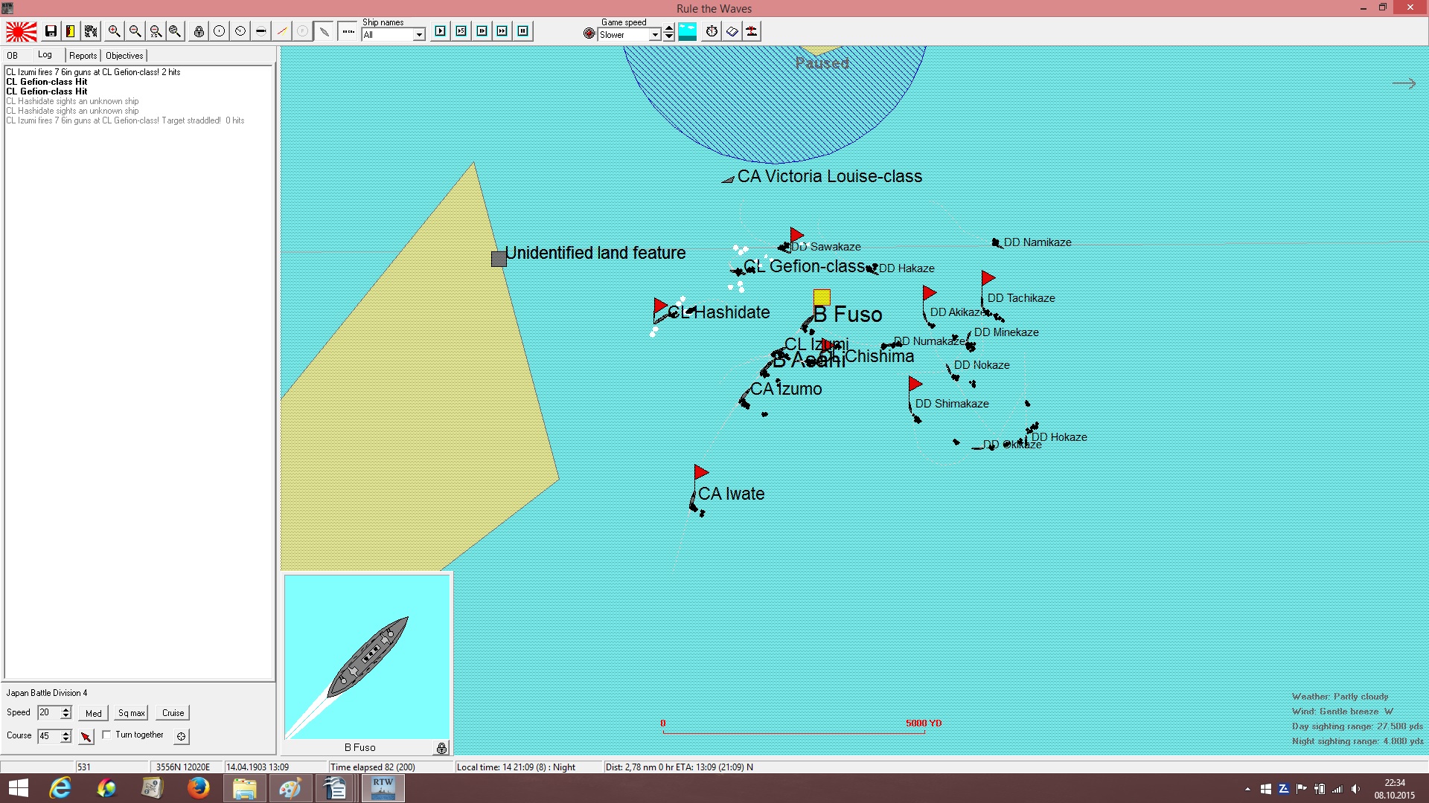
Task: Click the clock-like circle toolbar icon
Action: pyautogui.click(x=240, y=31)
